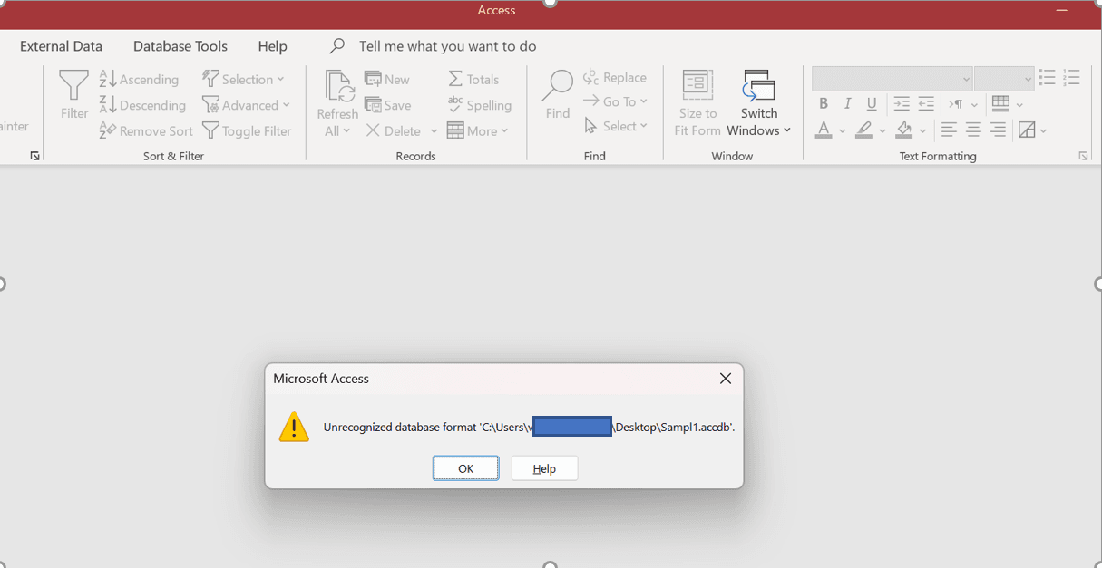Click the Filter funnel icon
Image resolution: width=1102 pixels, height=568 pixels.
click(73, 87)
